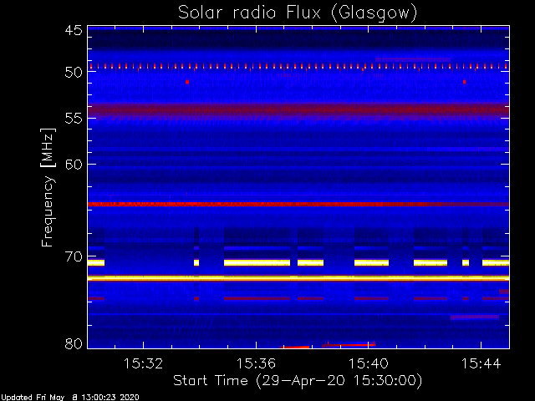Viewport: 535px width, 401px height.
Task: Click the continuous yellow emission band below 70 MHz
Action: [298, 278]
